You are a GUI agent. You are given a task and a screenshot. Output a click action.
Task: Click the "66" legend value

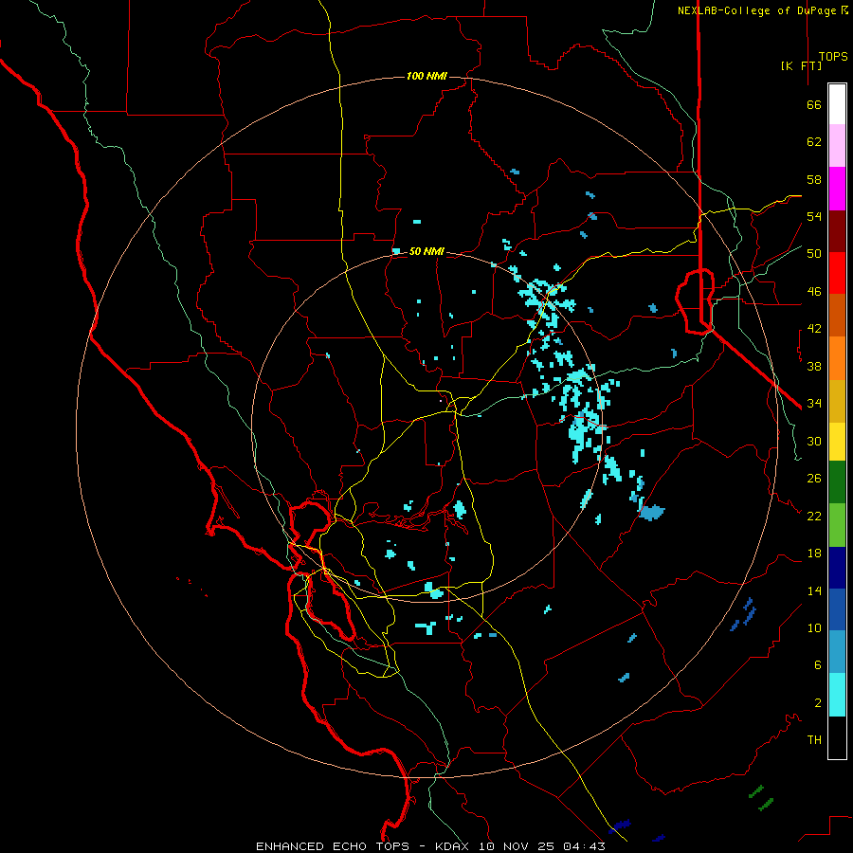pyautogui.click(x=814, y=105)
